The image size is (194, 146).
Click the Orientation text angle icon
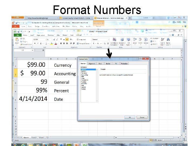click(71, 39)
